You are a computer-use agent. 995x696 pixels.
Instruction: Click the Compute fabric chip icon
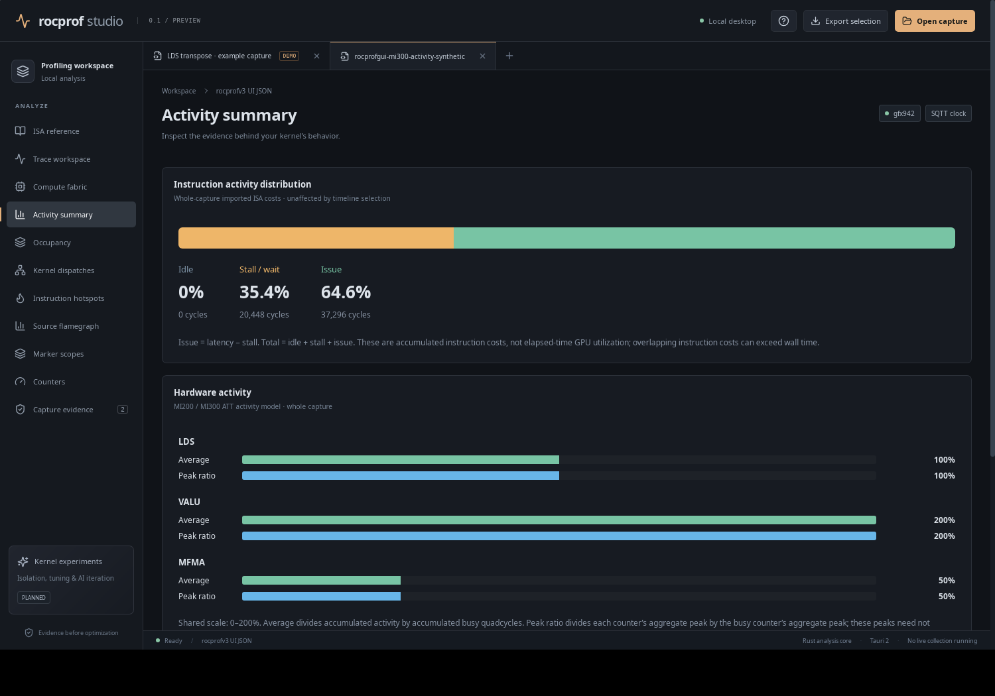pos(21,187)
